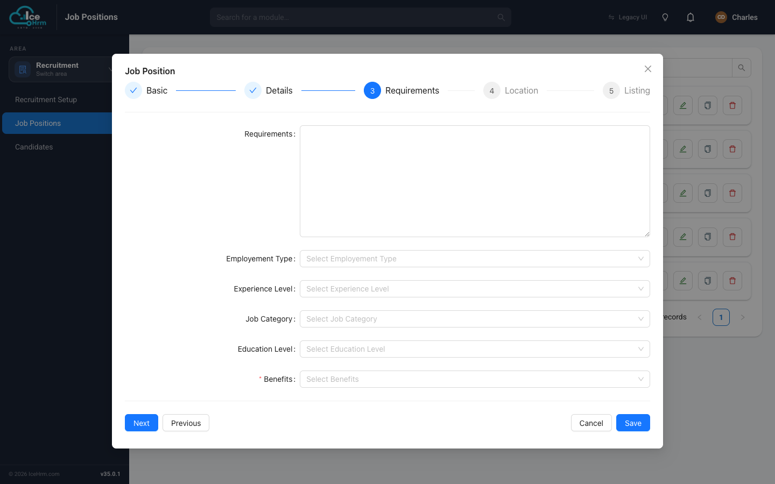Select page 1 in pagination

point(721,317)
